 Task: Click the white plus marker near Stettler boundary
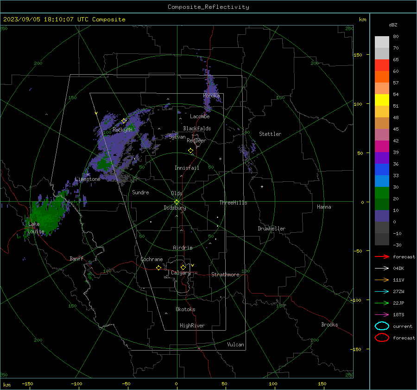point(262,186)
